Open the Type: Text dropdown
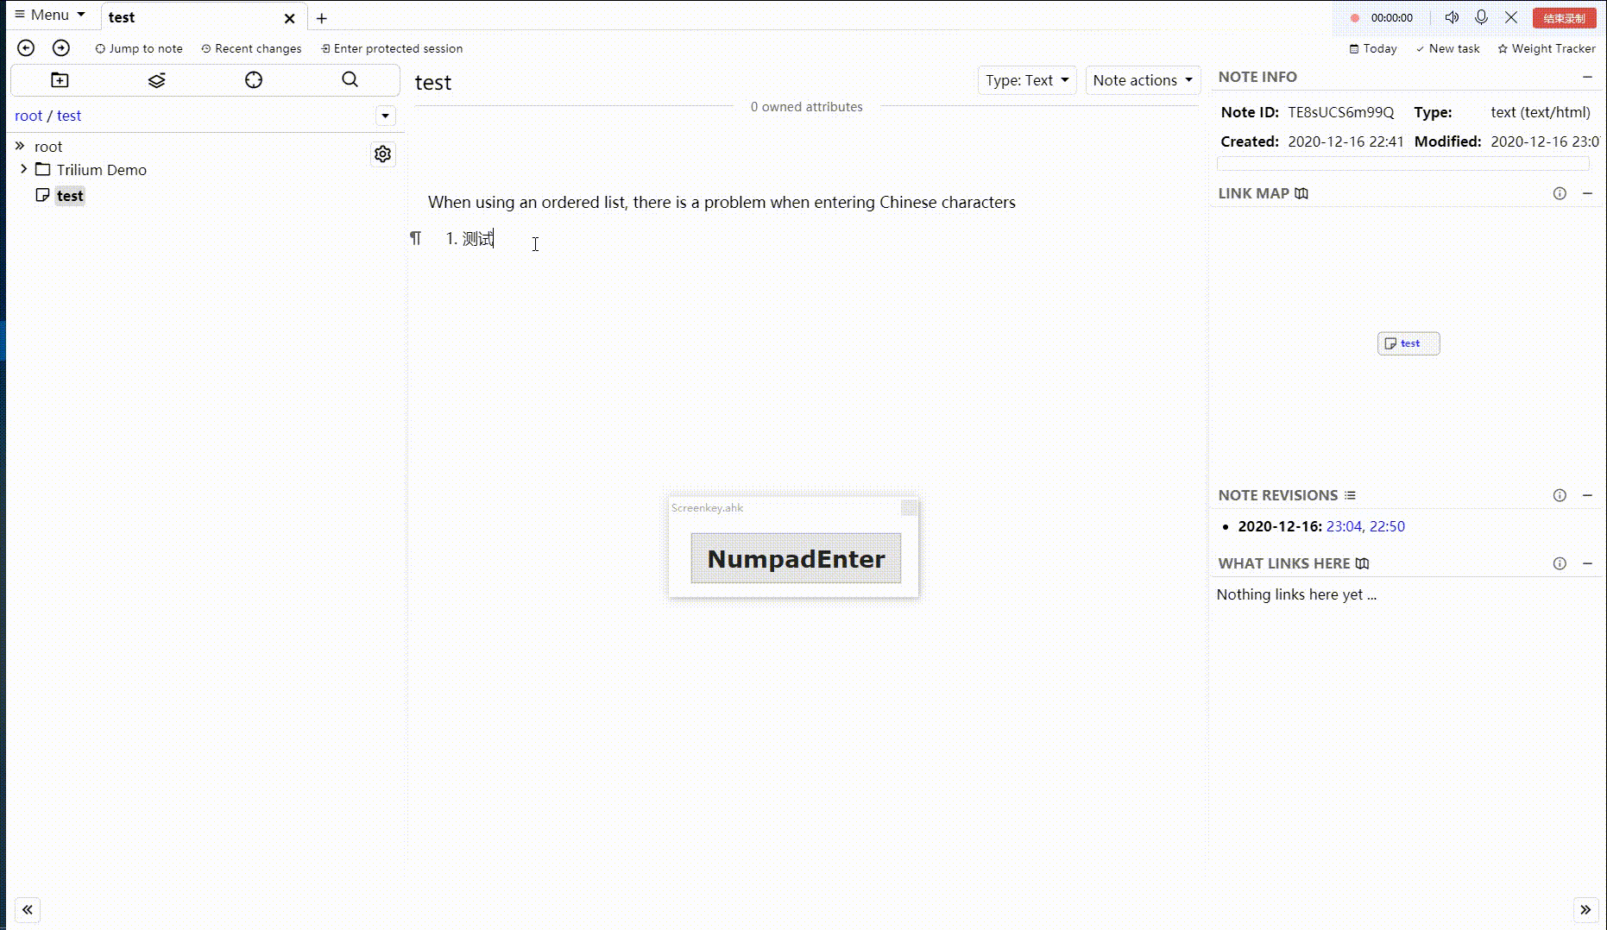This screenshot has height=930, width=1607. point(1026,79)
